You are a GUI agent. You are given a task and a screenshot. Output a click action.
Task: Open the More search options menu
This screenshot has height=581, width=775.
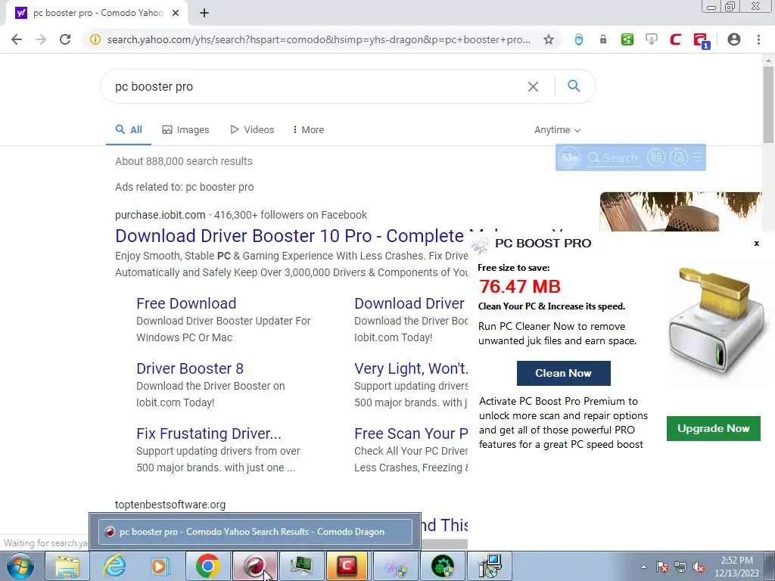tap(308, 129)
